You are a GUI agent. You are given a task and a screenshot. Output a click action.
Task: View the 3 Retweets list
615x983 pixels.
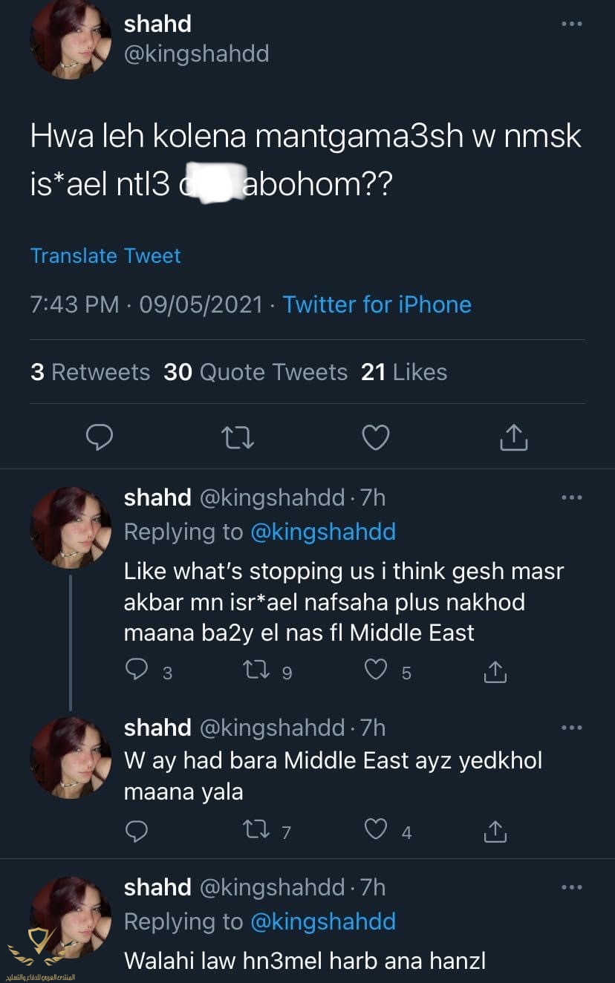[x=90, y=372]
